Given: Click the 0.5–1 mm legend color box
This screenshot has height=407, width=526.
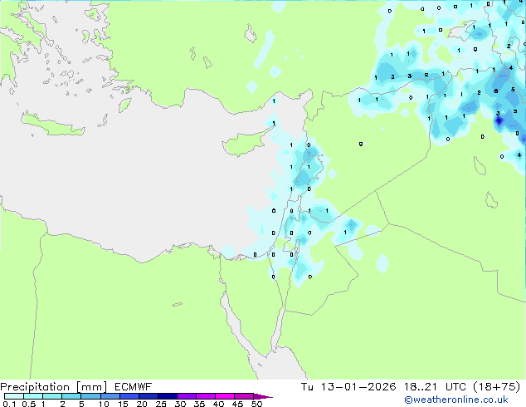Looking at the screenshot, I should [x=33, y=396].
